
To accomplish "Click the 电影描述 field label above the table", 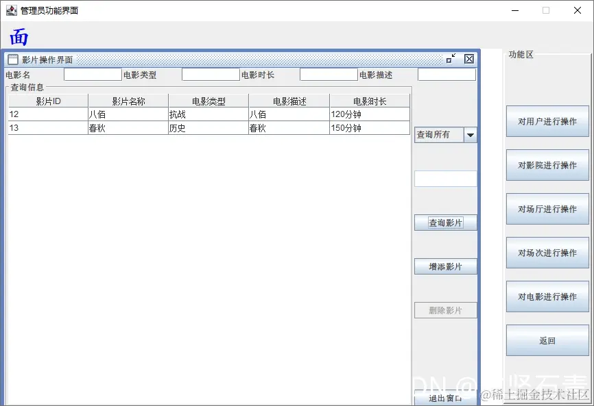I will click(x=375, y=75).
